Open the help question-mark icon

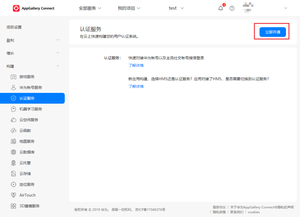[232, 8]
